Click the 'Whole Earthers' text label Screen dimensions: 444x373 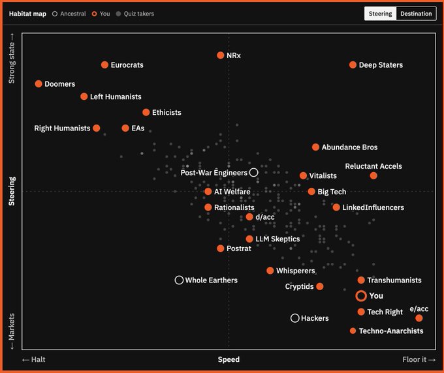[x=212, y=280]
